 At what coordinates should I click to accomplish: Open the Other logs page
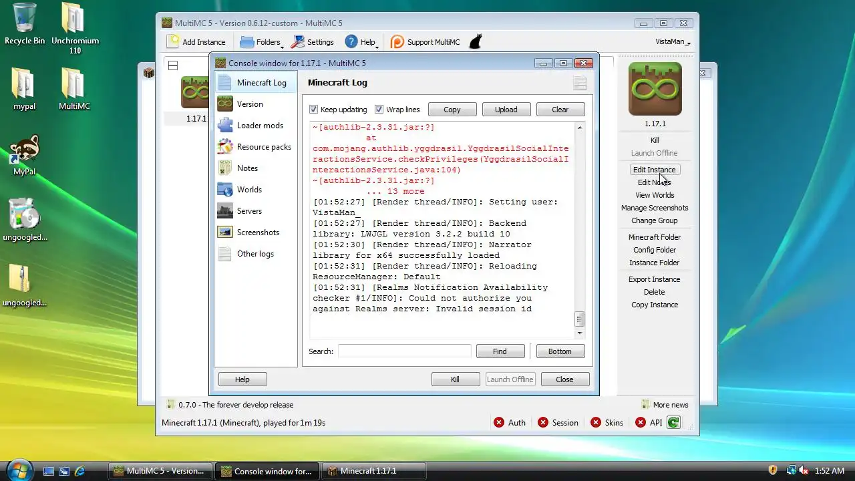[x=256, y=254]
